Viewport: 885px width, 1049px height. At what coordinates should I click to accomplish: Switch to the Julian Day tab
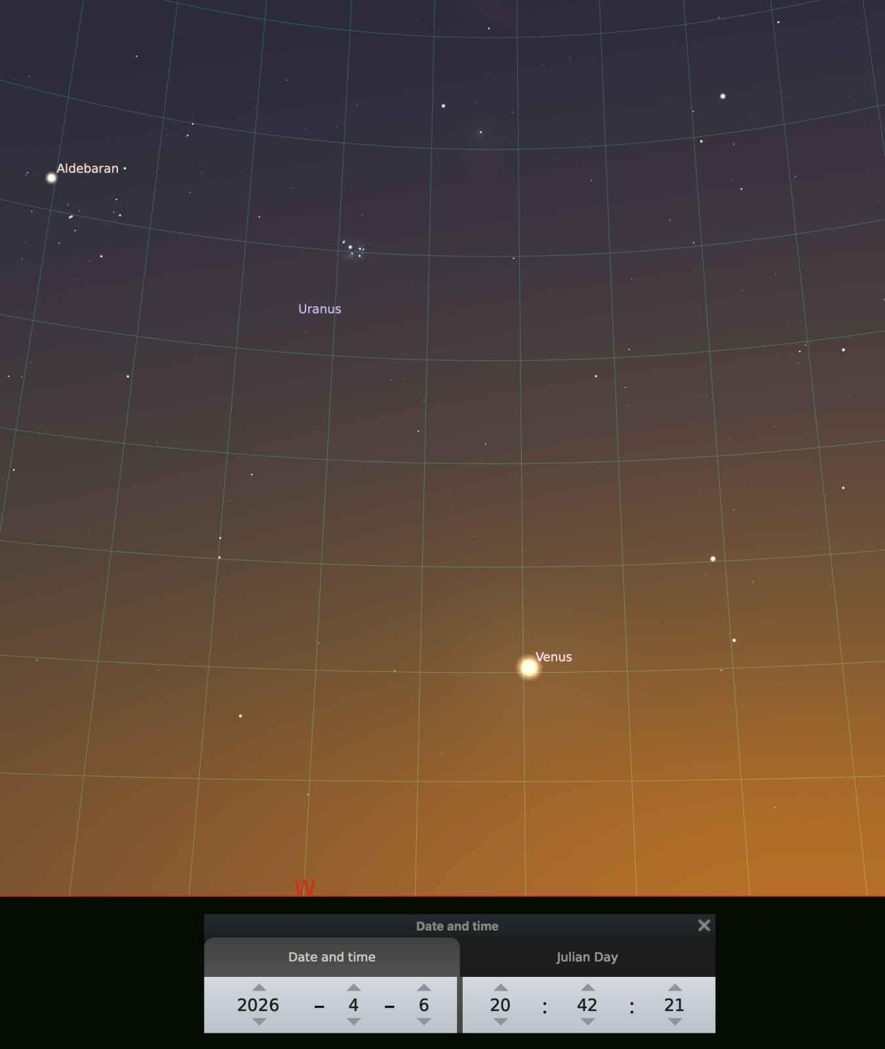(x=587, y=957)
